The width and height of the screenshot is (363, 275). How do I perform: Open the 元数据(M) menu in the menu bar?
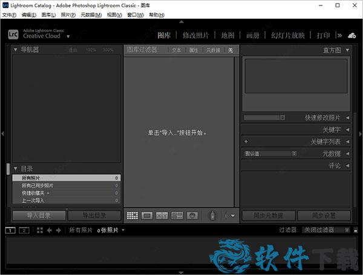coord(91,15)
